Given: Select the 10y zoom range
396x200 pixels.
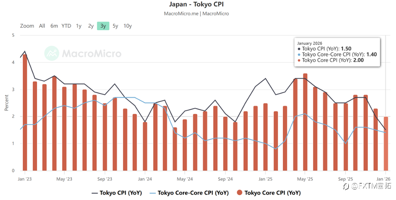Looking at the screenshot, I should point(127,26).
